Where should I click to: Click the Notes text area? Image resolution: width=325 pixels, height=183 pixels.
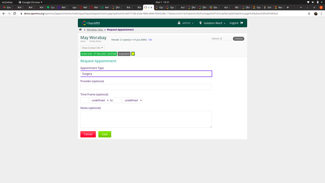click(146, 119)
